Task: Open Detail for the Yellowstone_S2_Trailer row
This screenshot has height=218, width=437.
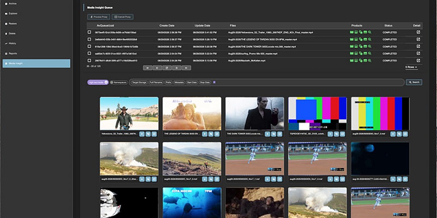Action: (418, 32)
